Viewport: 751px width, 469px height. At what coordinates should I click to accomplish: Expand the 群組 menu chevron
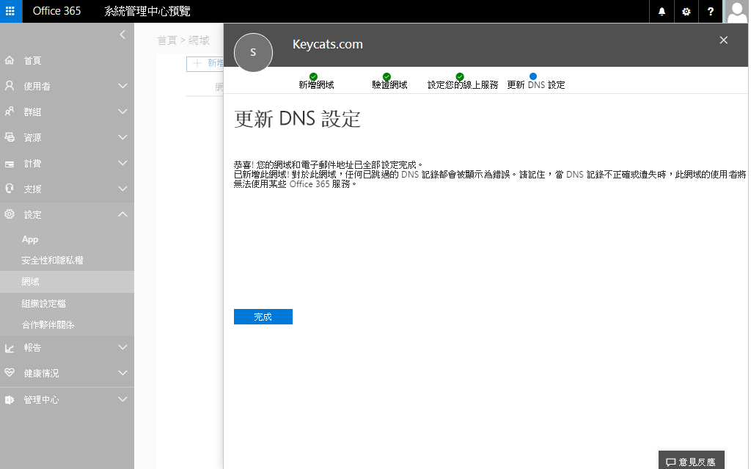(x=122, y=112)
